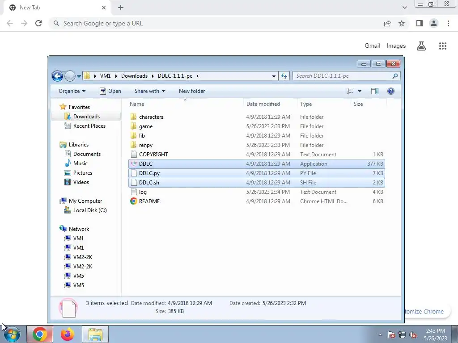
Task: Click the log text document icon
Action: pyautogui.click(x=133, y=192)
